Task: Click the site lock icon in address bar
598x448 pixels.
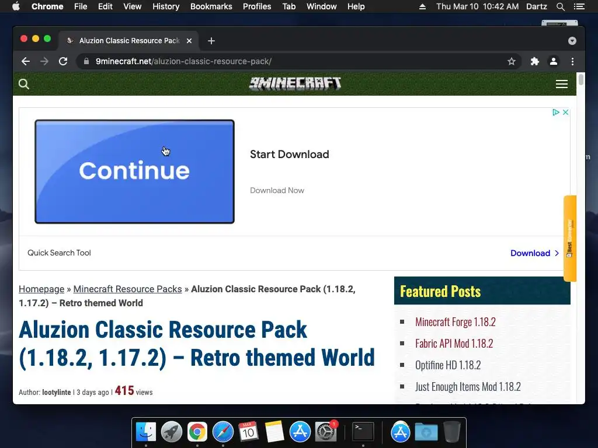Action: coord(86,61)
